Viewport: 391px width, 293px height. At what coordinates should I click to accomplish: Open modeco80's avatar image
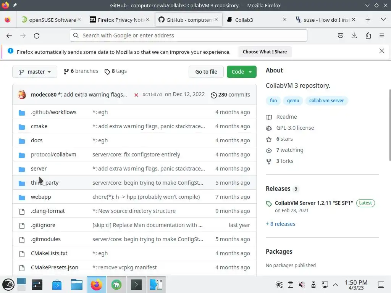pos(22,95)
